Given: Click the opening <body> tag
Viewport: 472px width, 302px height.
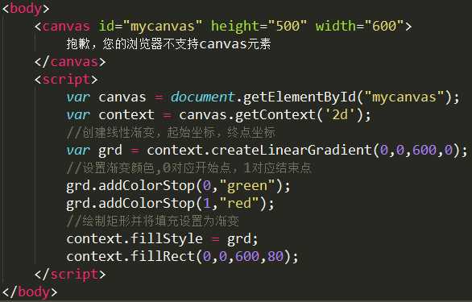Looking at the screenshot, I should pos(26,8).
